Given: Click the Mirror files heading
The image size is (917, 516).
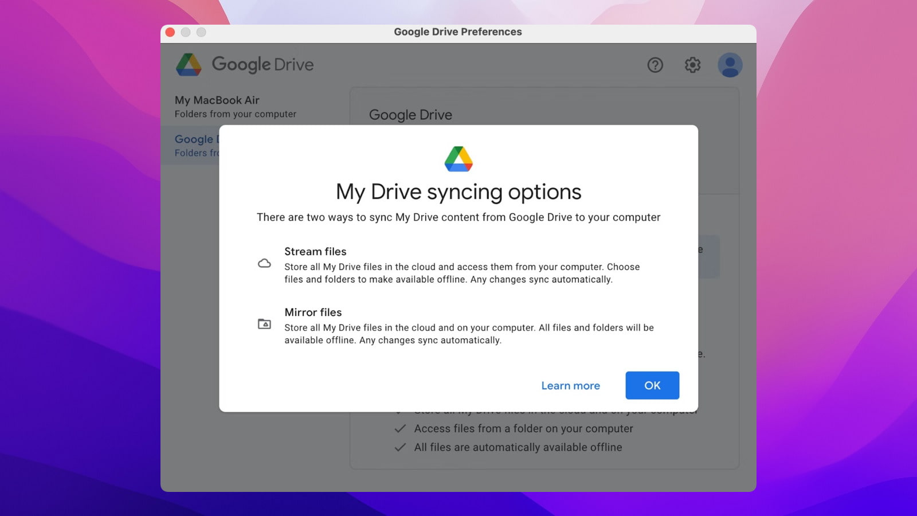Looking at the screenshot, I should tap(313, 312).
